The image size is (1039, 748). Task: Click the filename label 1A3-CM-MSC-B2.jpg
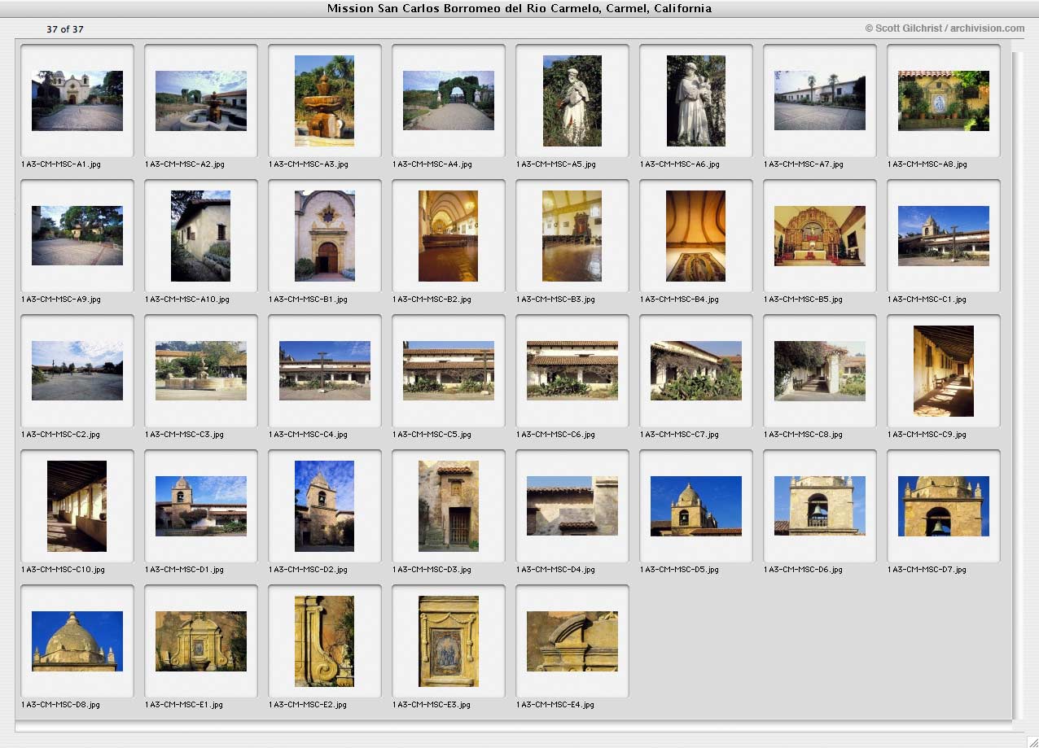point(432,300)
